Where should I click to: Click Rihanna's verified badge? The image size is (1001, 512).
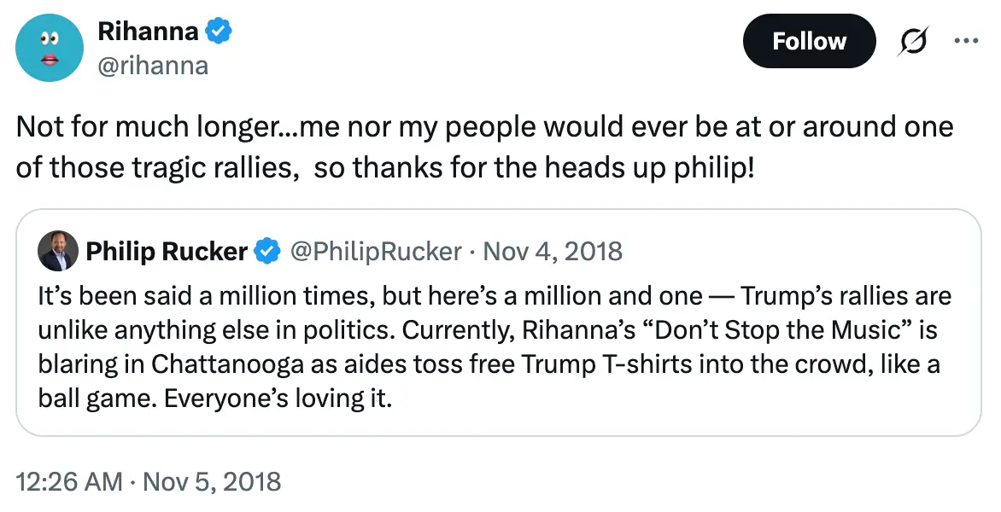(x=219, y=30)
